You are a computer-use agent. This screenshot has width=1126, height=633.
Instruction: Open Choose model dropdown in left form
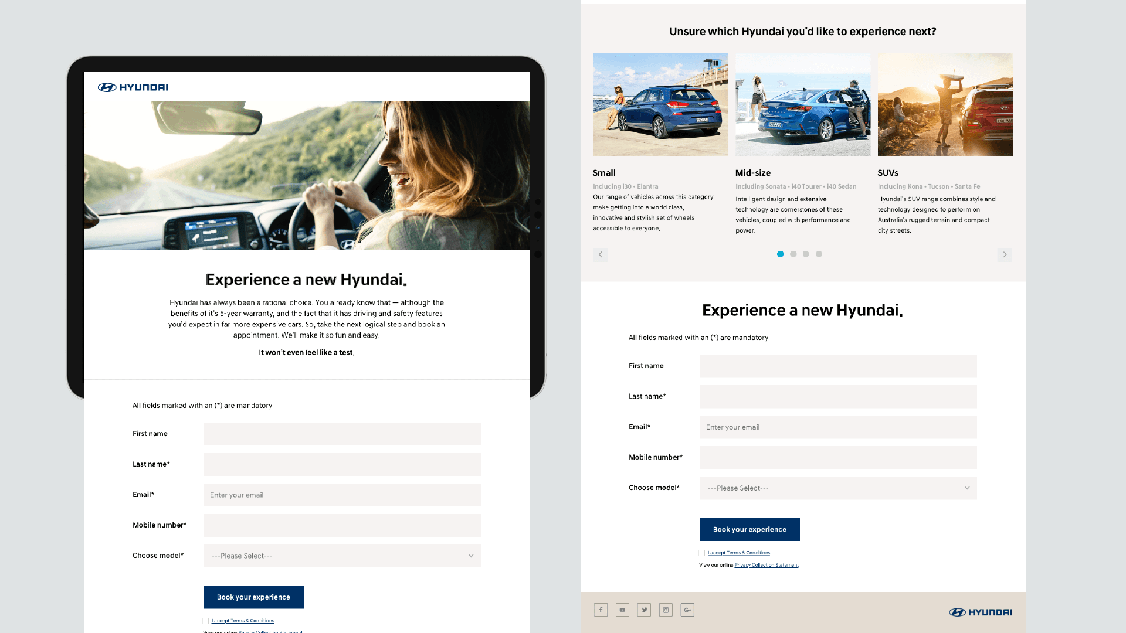tap(342, 556)
